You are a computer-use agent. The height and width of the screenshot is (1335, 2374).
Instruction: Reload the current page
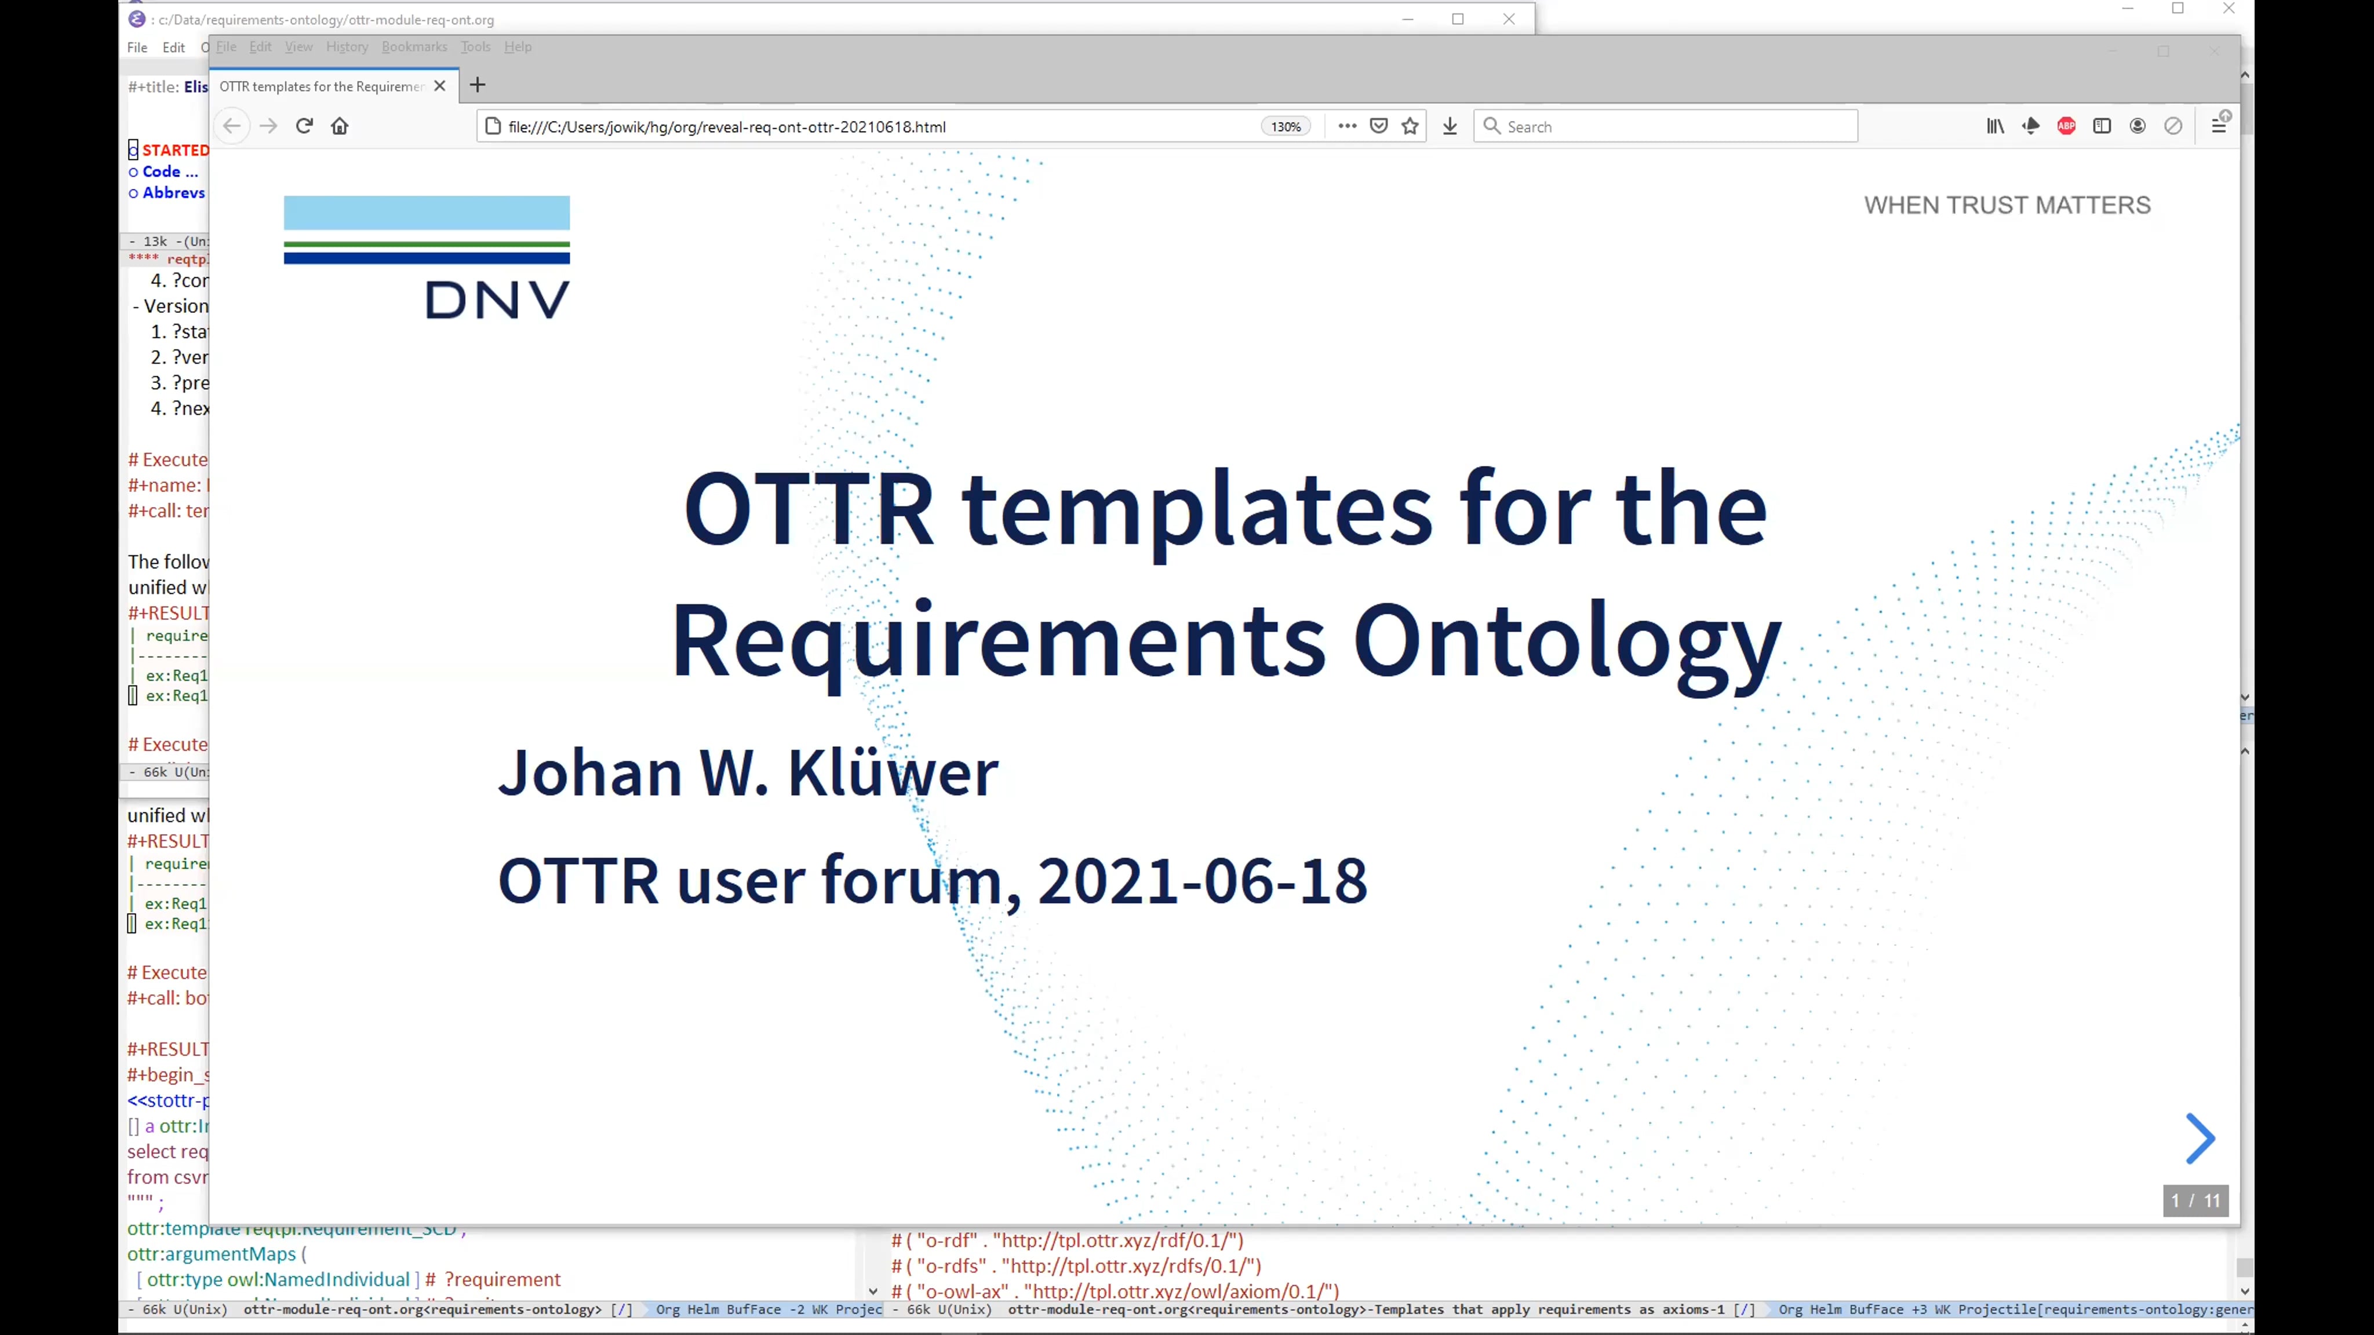tap(304, 126)
